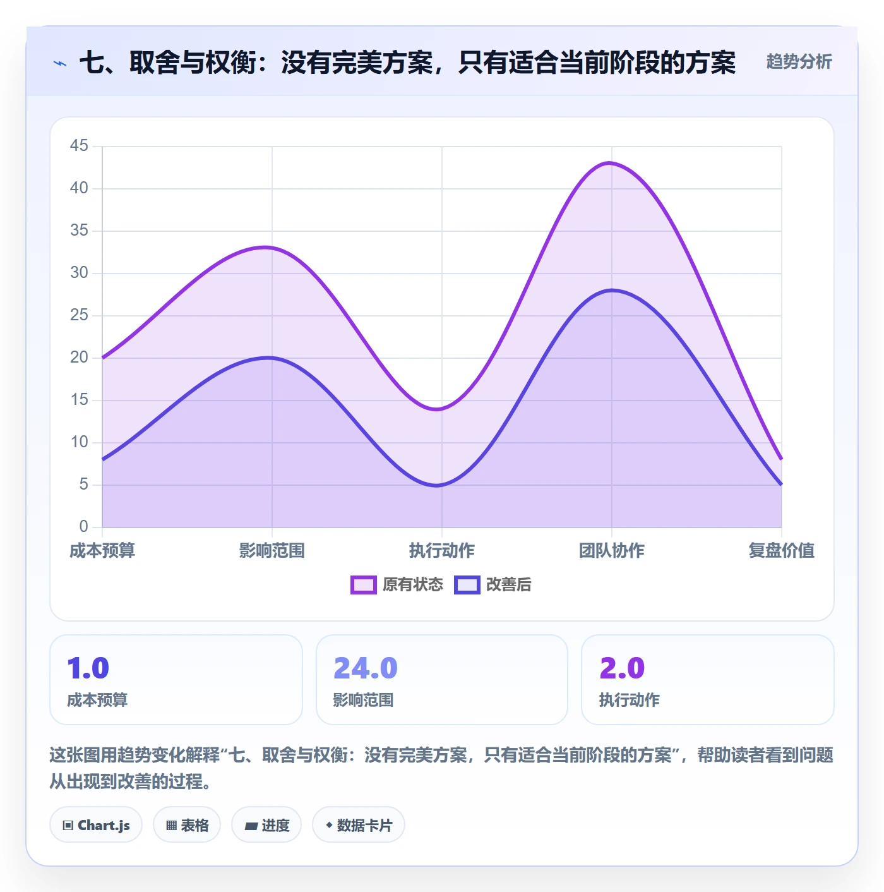Click the bar icon in the 进度 tag
The image size is (884, 892).
[x=251, y=826]
